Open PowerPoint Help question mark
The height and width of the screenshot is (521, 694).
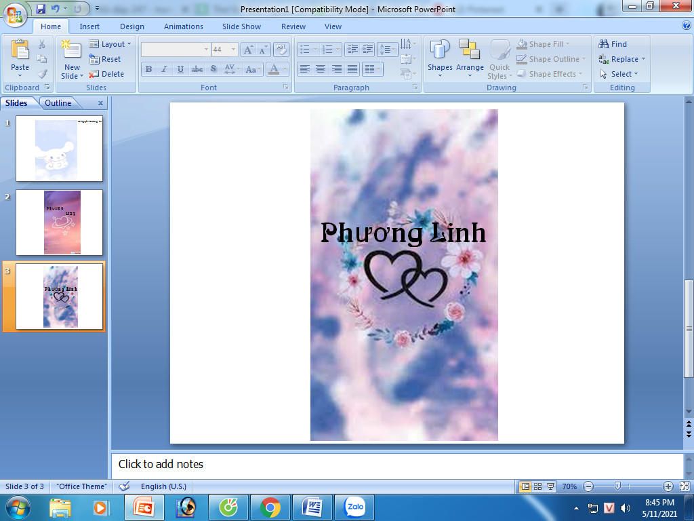click(x=687, y=26)
